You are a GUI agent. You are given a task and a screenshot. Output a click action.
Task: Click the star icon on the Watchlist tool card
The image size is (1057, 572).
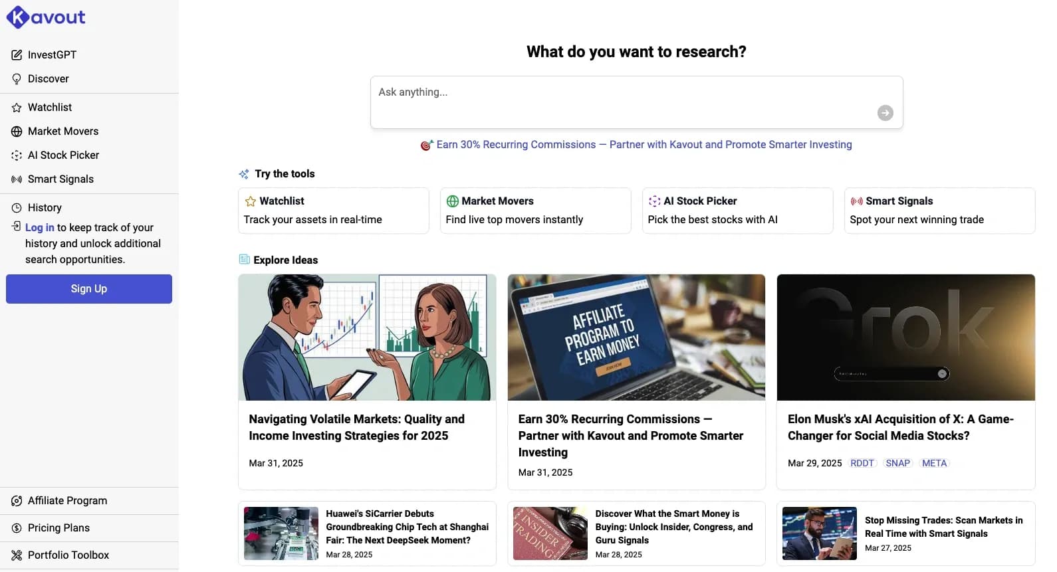coord(251,201)
